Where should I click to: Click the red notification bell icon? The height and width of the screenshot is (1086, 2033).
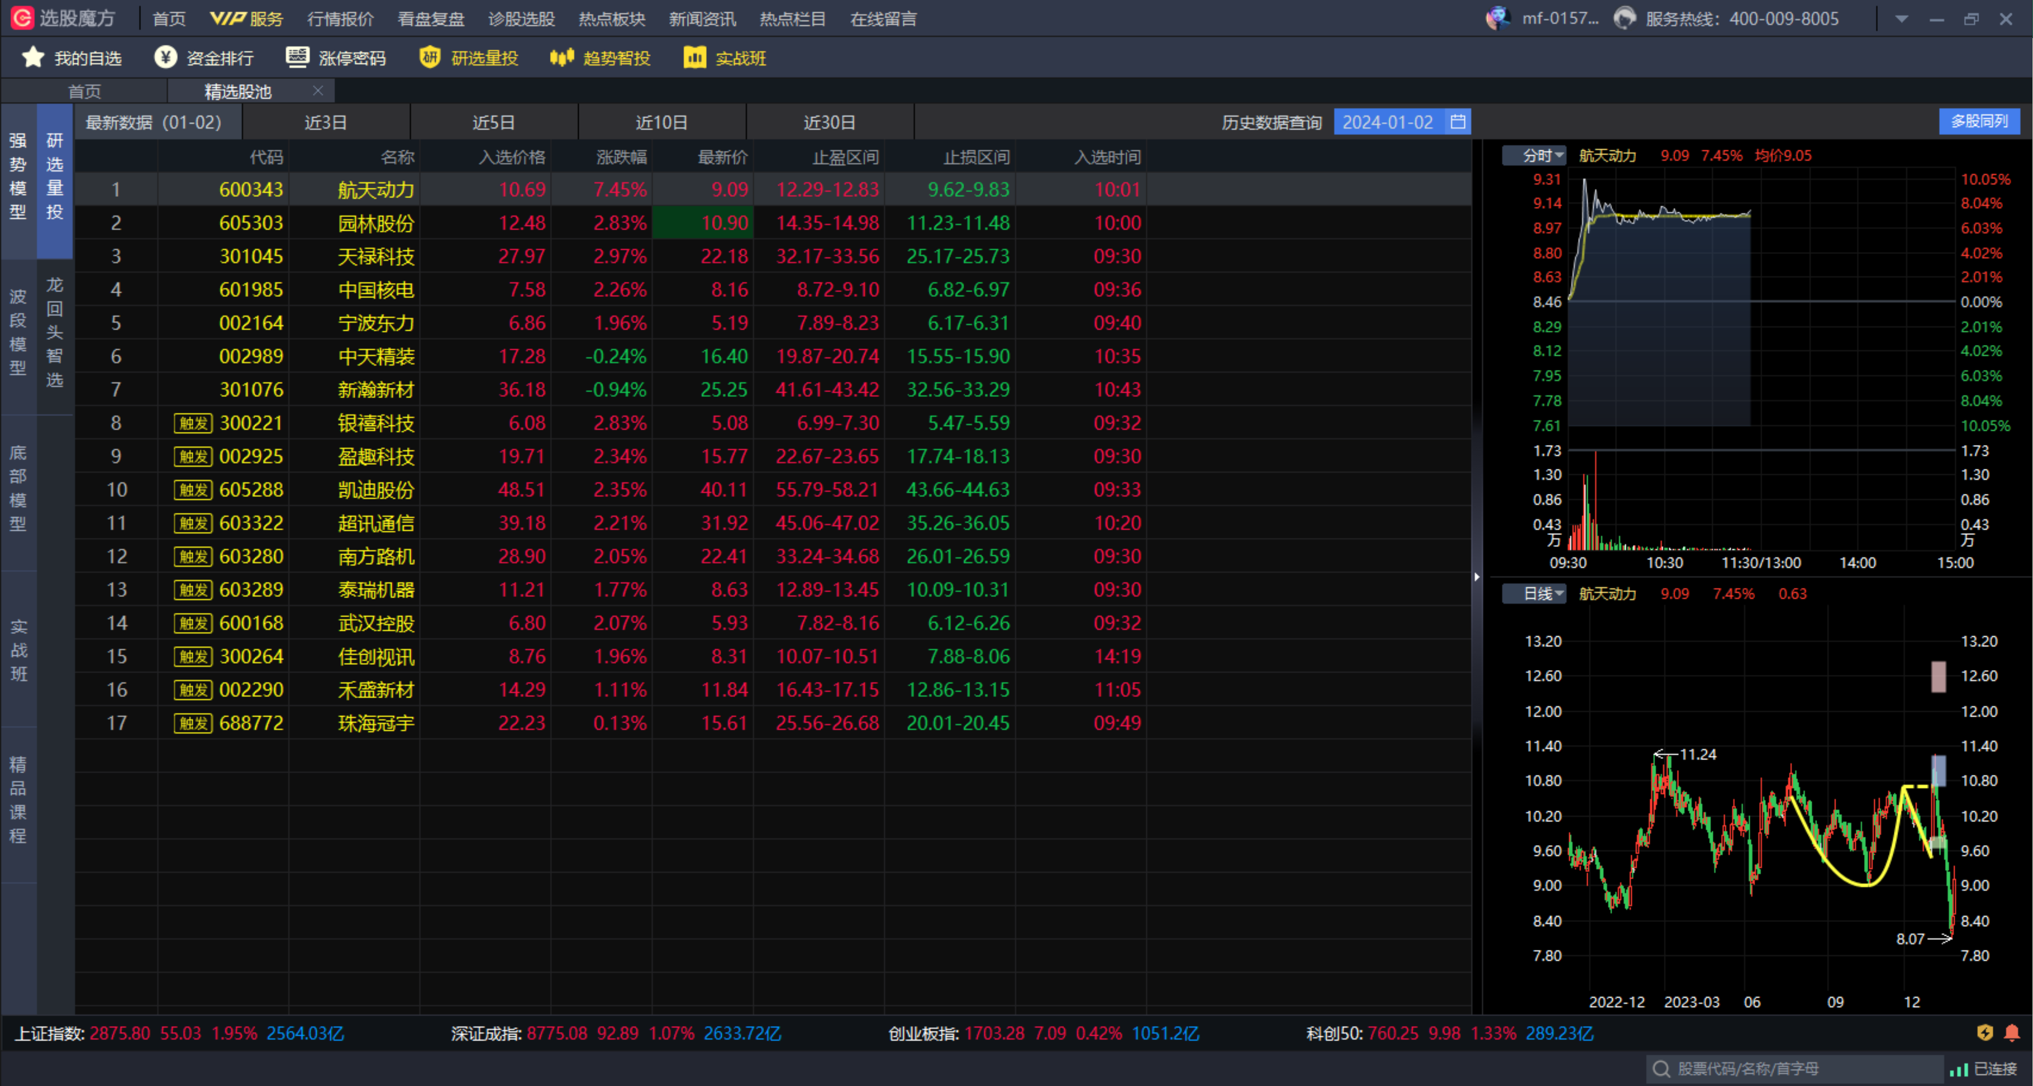point(2012,1033)
